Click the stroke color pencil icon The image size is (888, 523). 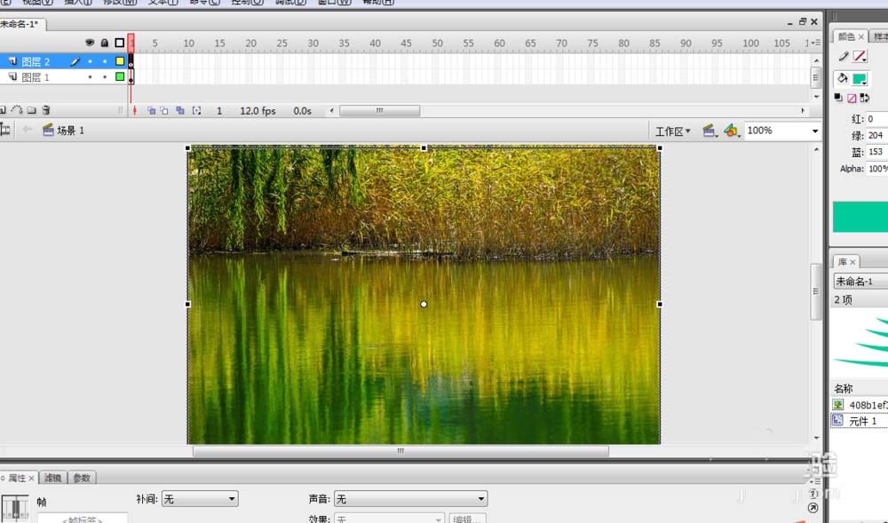tap(844, 56)
